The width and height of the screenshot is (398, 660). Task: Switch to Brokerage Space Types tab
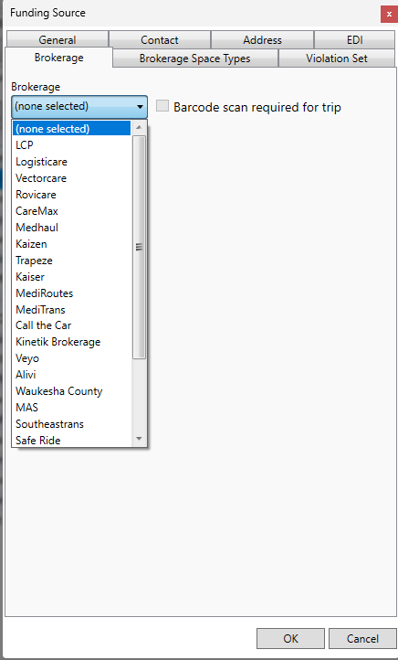click(x=195, y=59)
